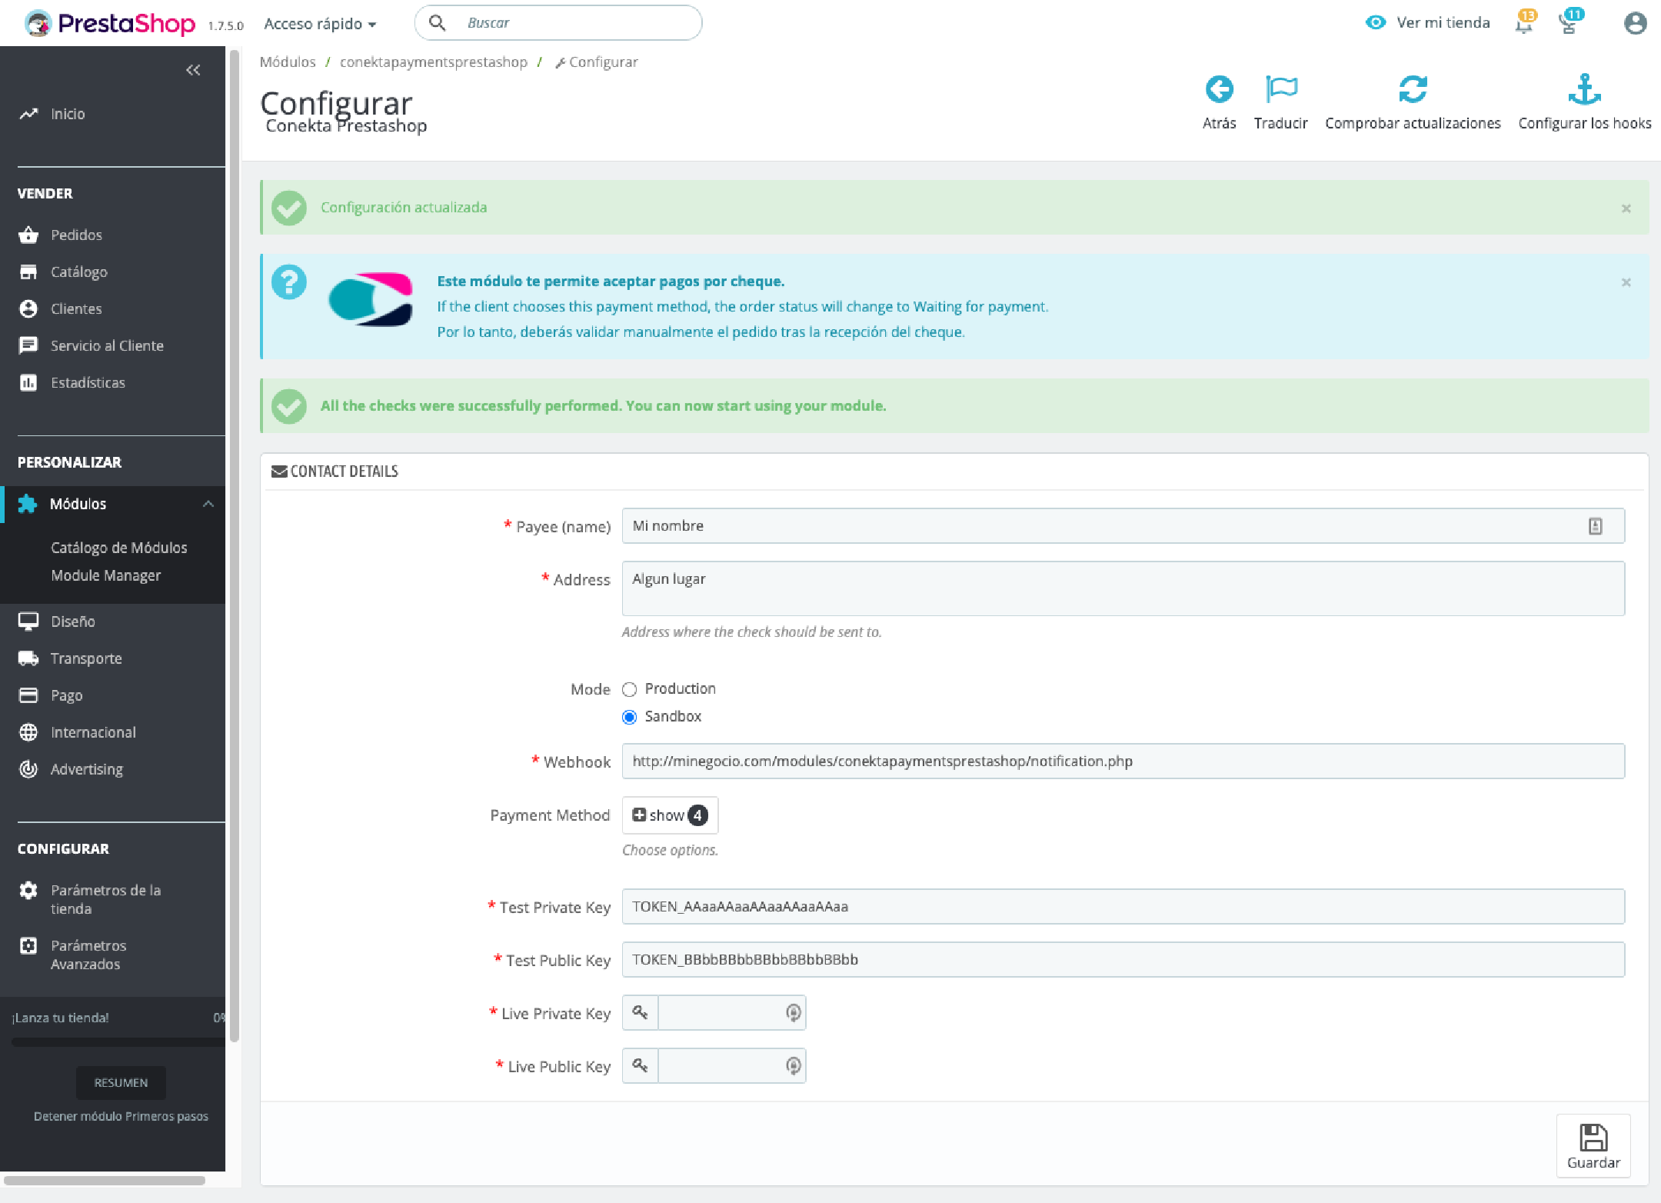Screen dimensions: 1661x1203
Task: Click the Guardar save button
Action: (1593, 1145)
